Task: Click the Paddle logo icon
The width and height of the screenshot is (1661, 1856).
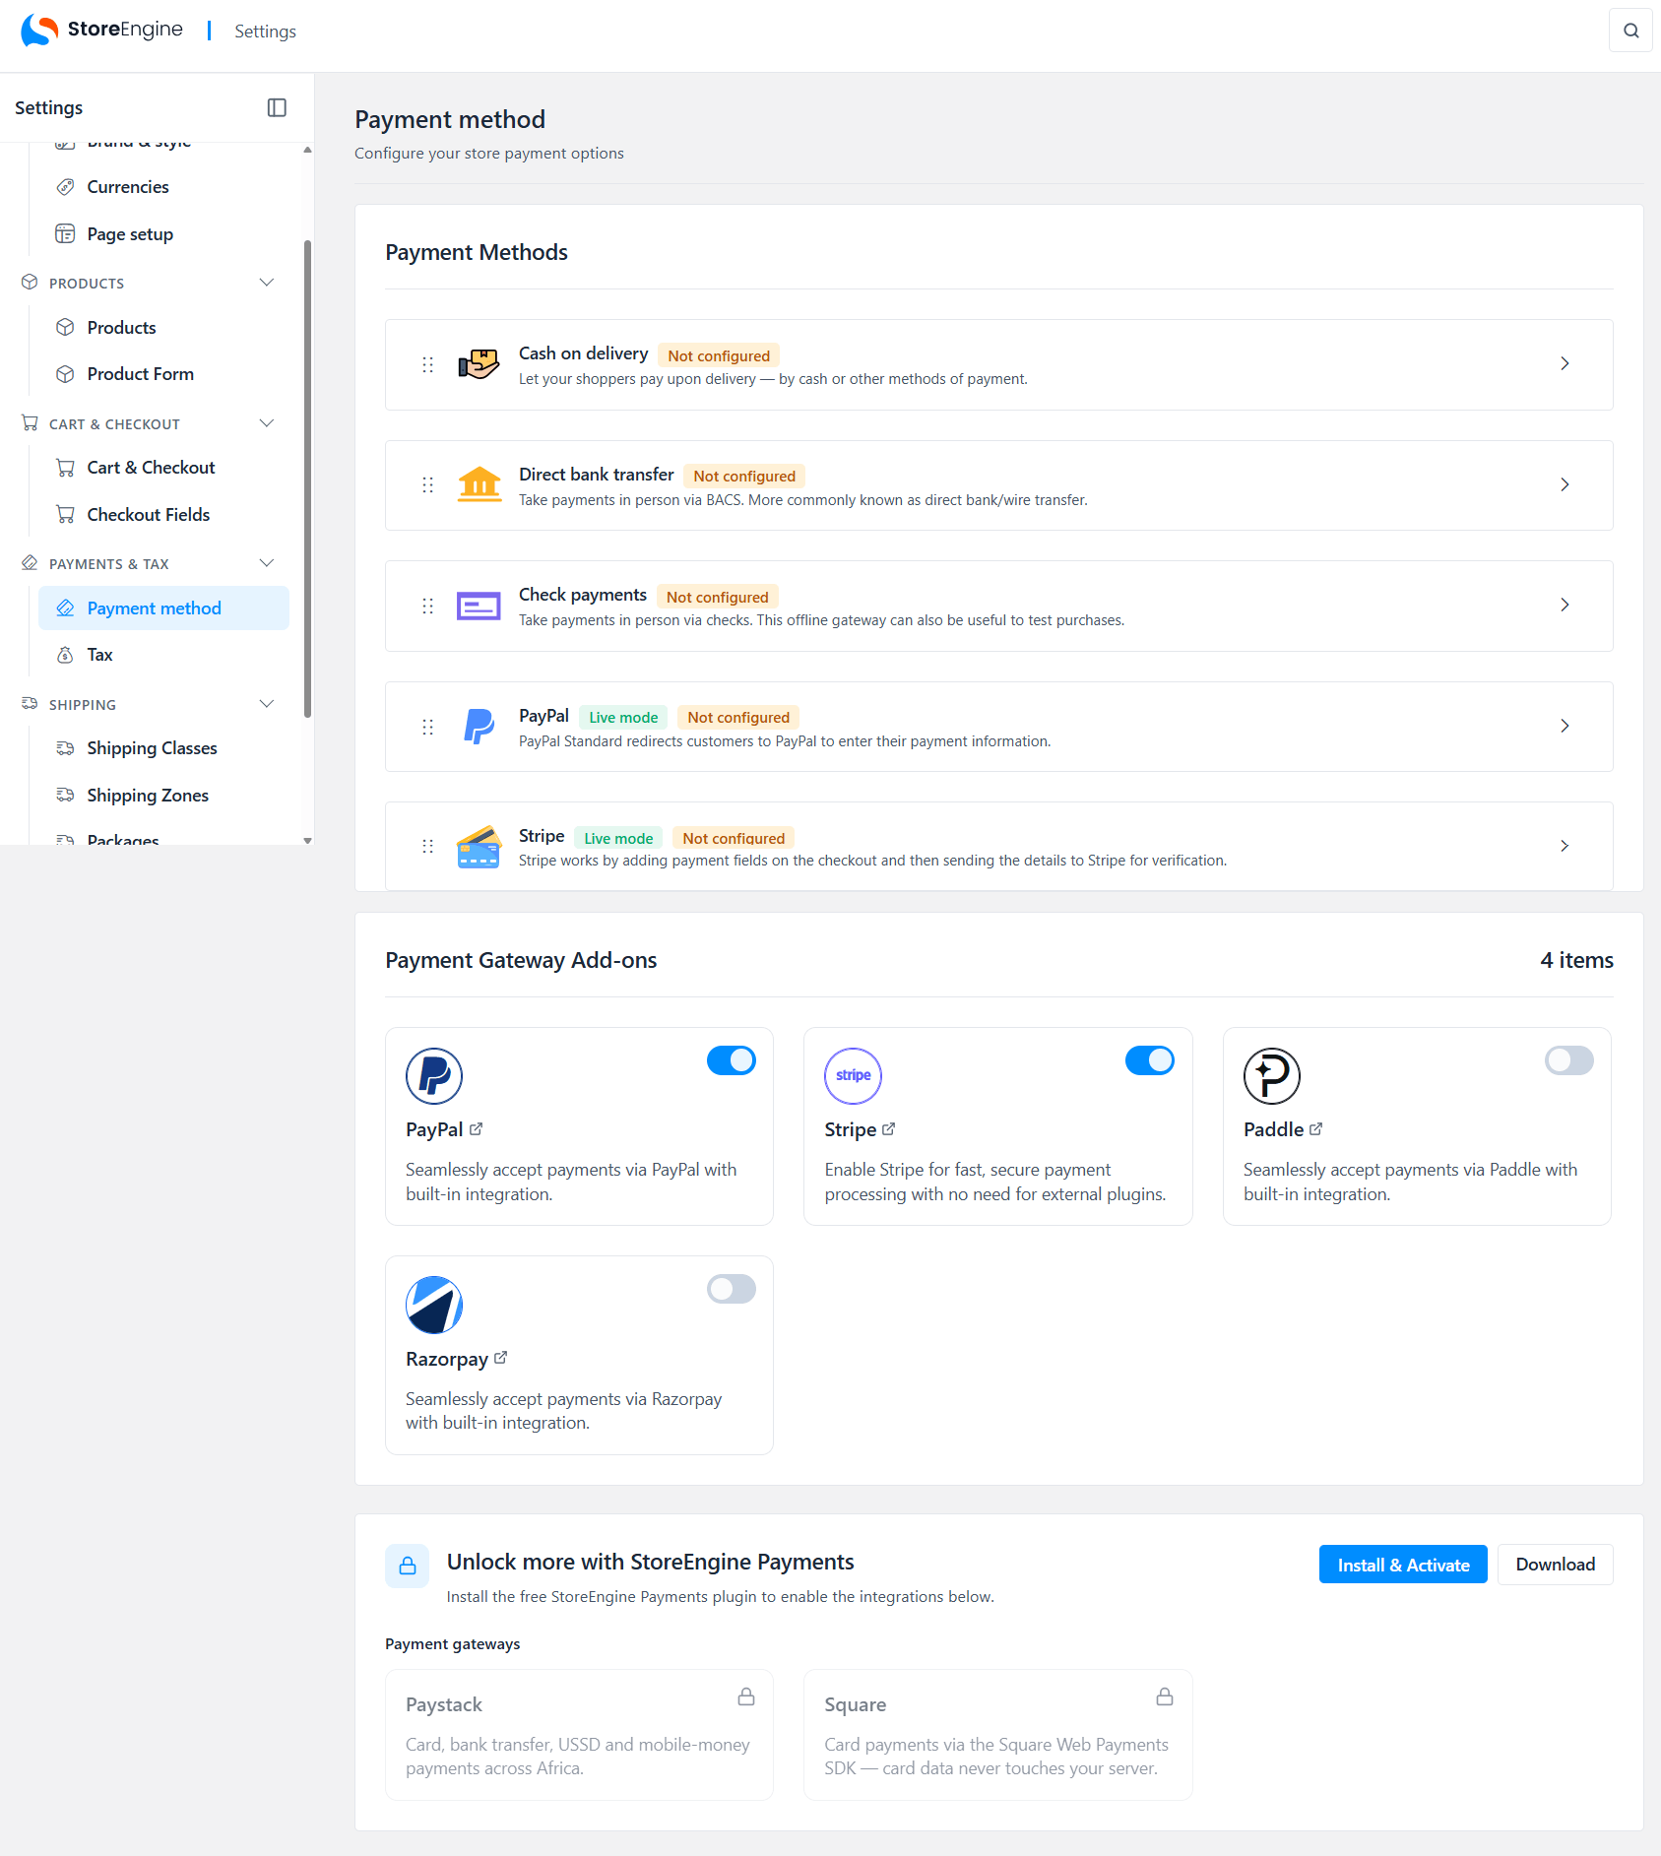Action: click(x=1272, y=1075)
